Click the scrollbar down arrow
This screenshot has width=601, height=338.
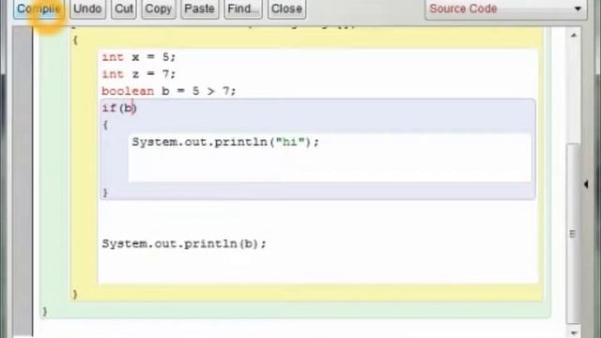[x=574, y=332]
